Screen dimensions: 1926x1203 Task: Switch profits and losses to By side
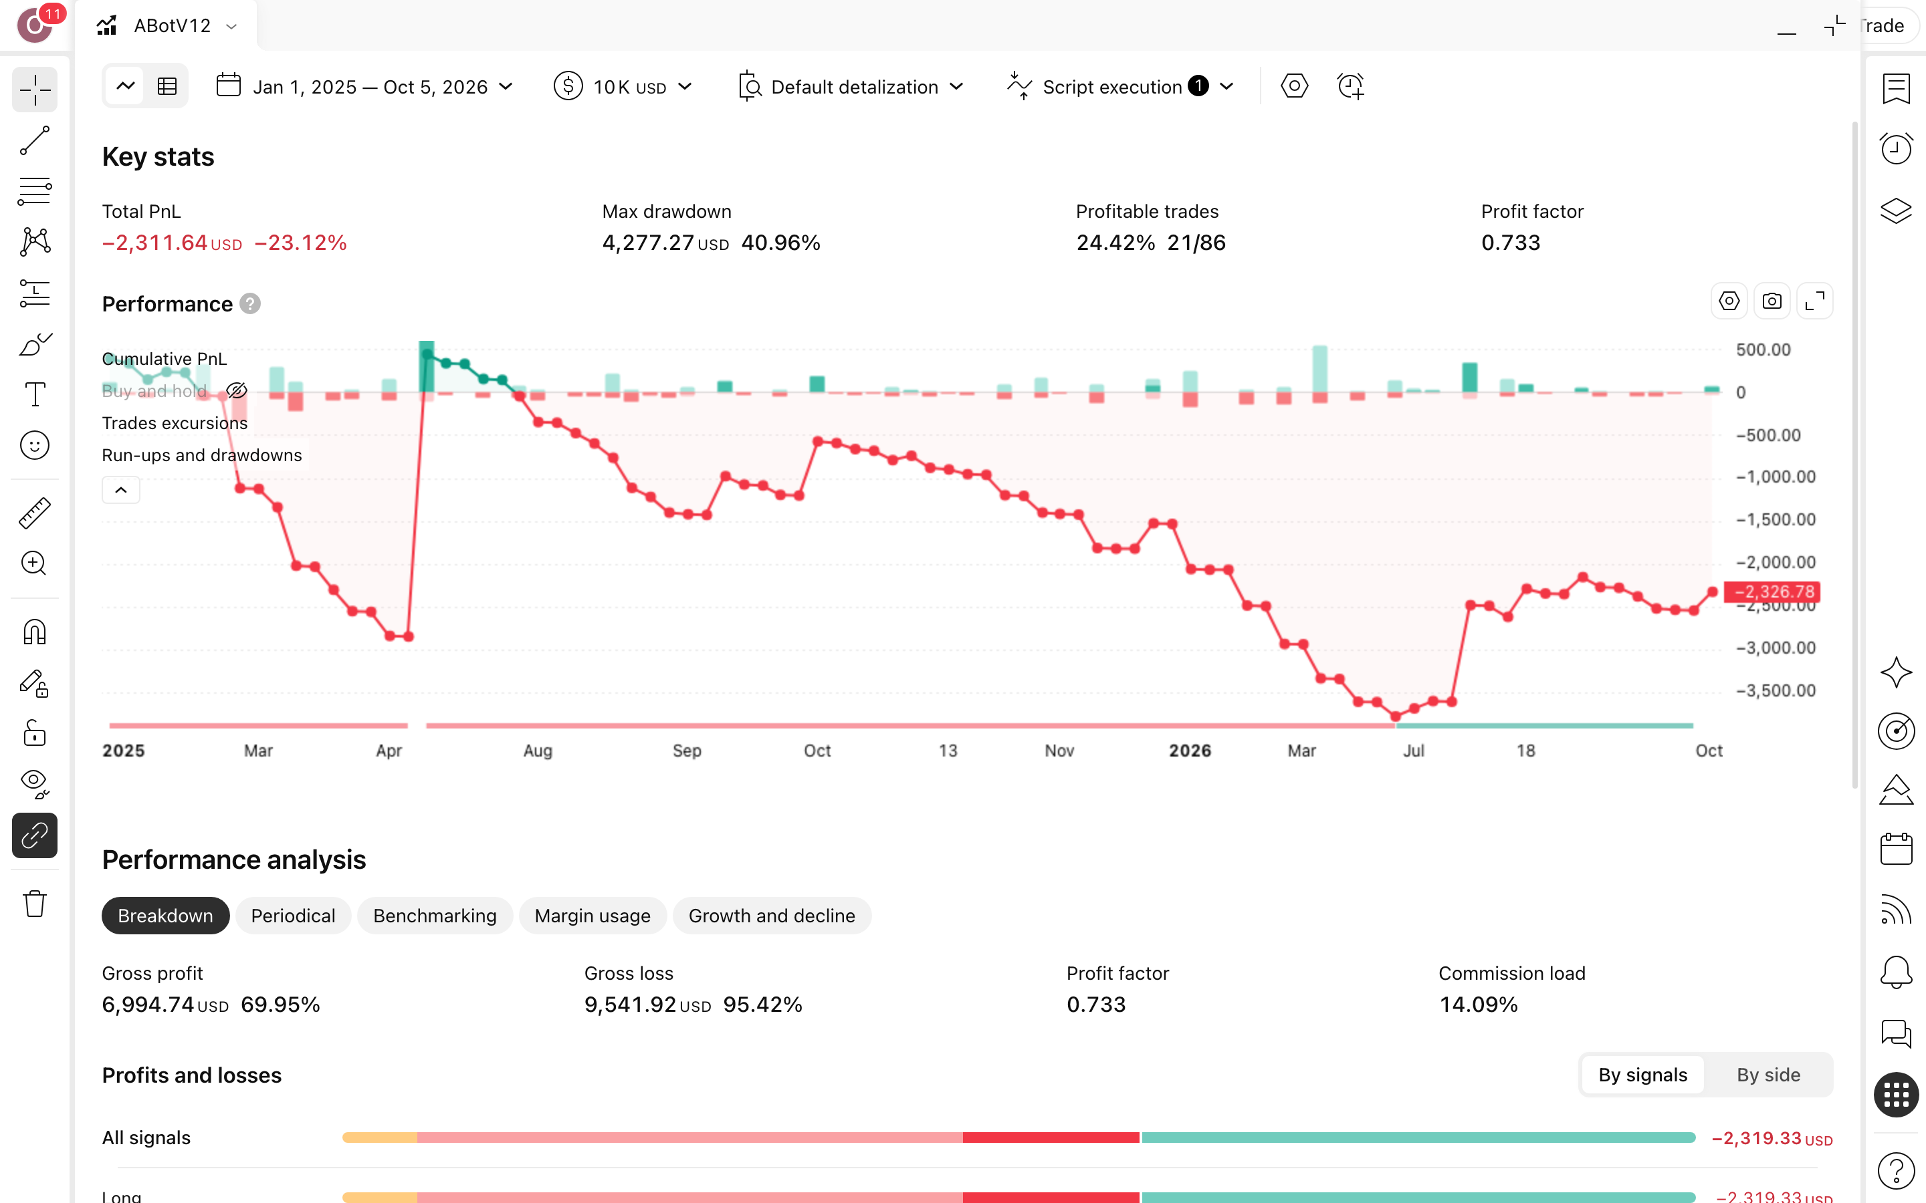tap(1768, 1075)
